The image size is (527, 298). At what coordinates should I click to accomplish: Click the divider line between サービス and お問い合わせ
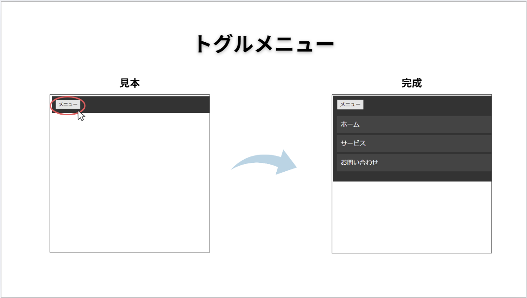point(412,153)
